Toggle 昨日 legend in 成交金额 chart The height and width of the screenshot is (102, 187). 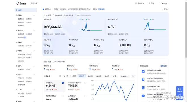[88, 19]
